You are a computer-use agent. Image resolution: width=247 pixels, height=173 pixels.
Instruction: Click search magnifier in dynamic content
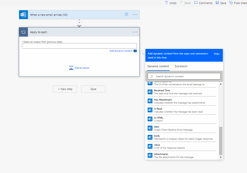151,76
